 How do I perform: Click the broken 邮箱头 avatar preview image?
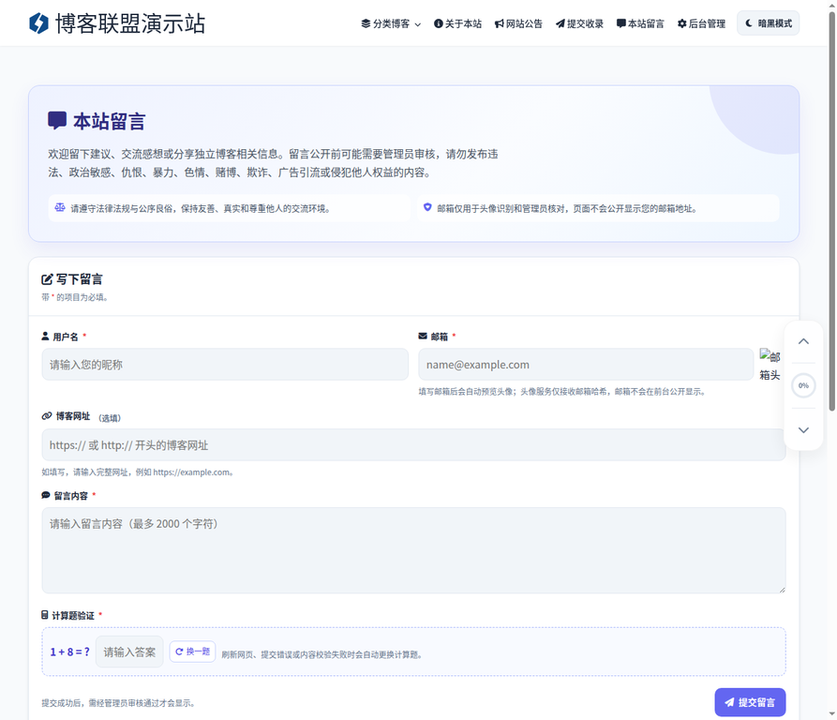(x=770, y=365)
